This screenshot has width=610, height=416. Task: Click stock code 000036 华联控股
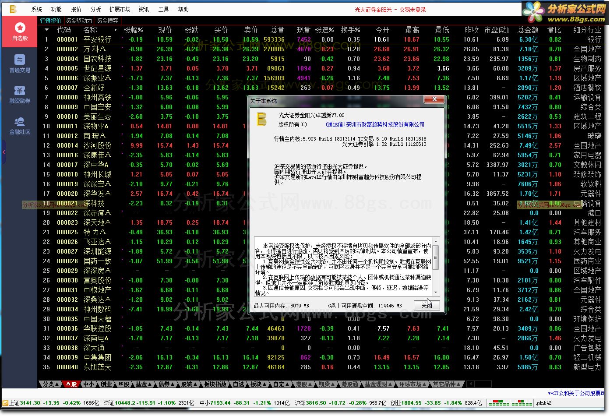coord(67,328)
